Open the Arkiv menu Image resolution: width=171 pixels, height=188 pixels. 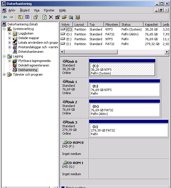[x=12, y=11]
